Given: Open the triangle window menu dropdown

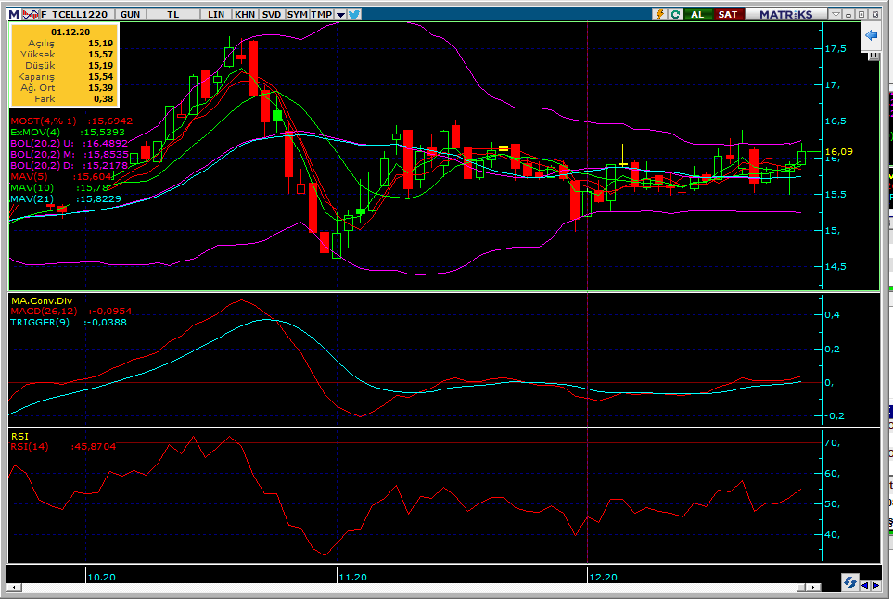Looking at the screenshot, I should coord(836,15).
